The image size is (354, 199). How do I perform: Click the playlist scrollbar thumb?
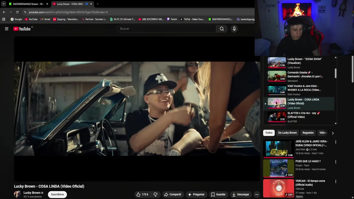point(336,73)
